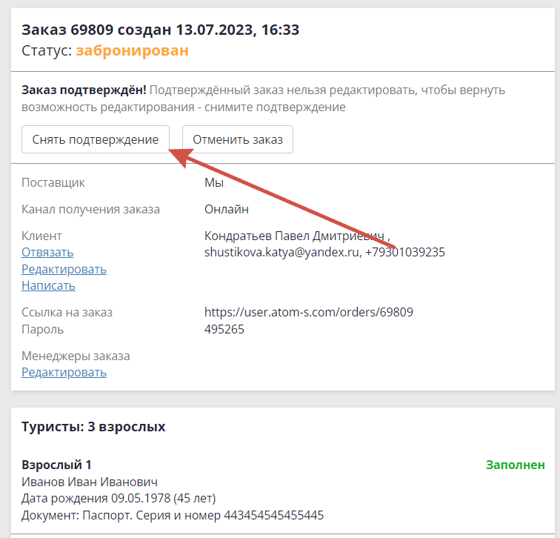This screenshot has width=560, height=538.
Task: Click the Менеджеры заказа label
Action: pos(76,356)
